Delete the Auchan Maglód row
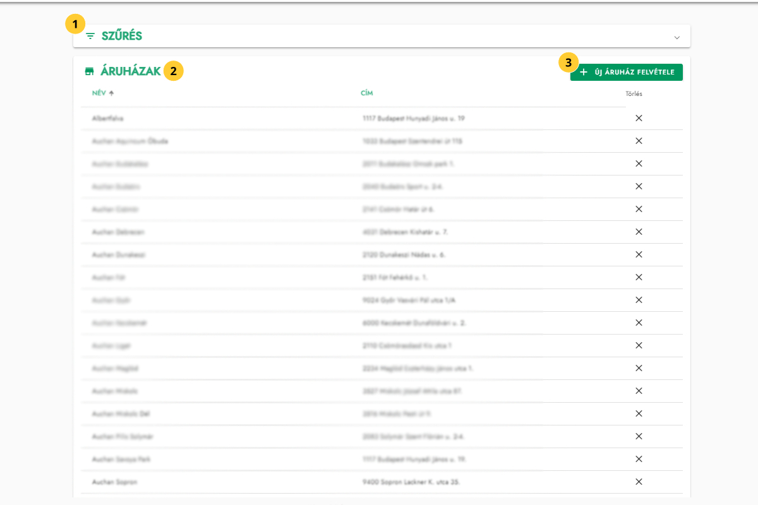 click(639, 368)
